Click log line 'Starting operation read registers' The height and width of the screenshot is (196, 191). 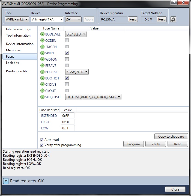(x=26, y=152)
